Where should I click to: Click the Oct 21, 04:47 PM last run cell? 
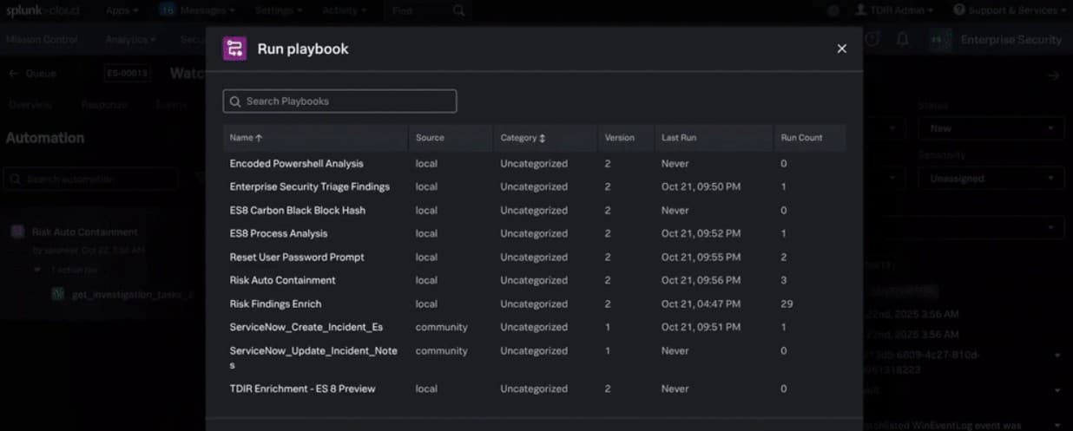click(x=701, y=304)
